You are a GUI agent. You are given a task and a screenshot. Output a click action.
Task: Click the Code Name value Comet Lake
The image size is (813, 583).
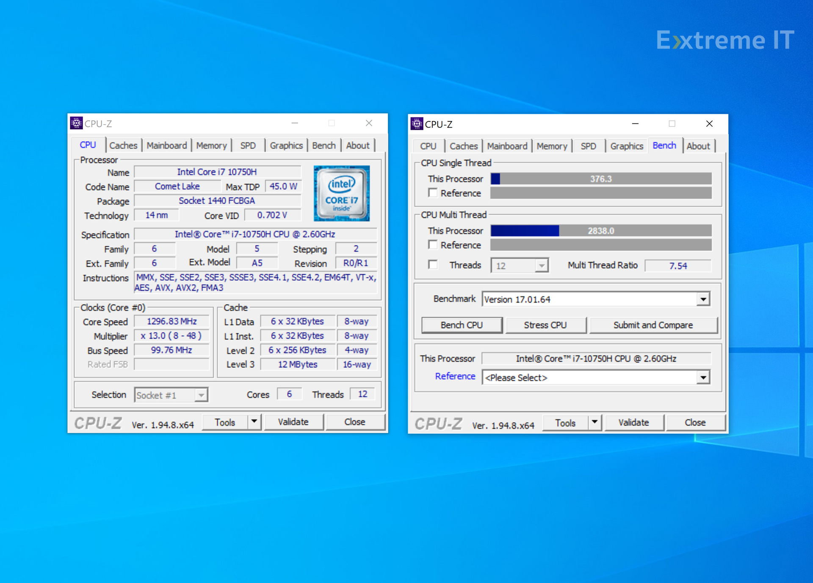[x=177, y=186]
